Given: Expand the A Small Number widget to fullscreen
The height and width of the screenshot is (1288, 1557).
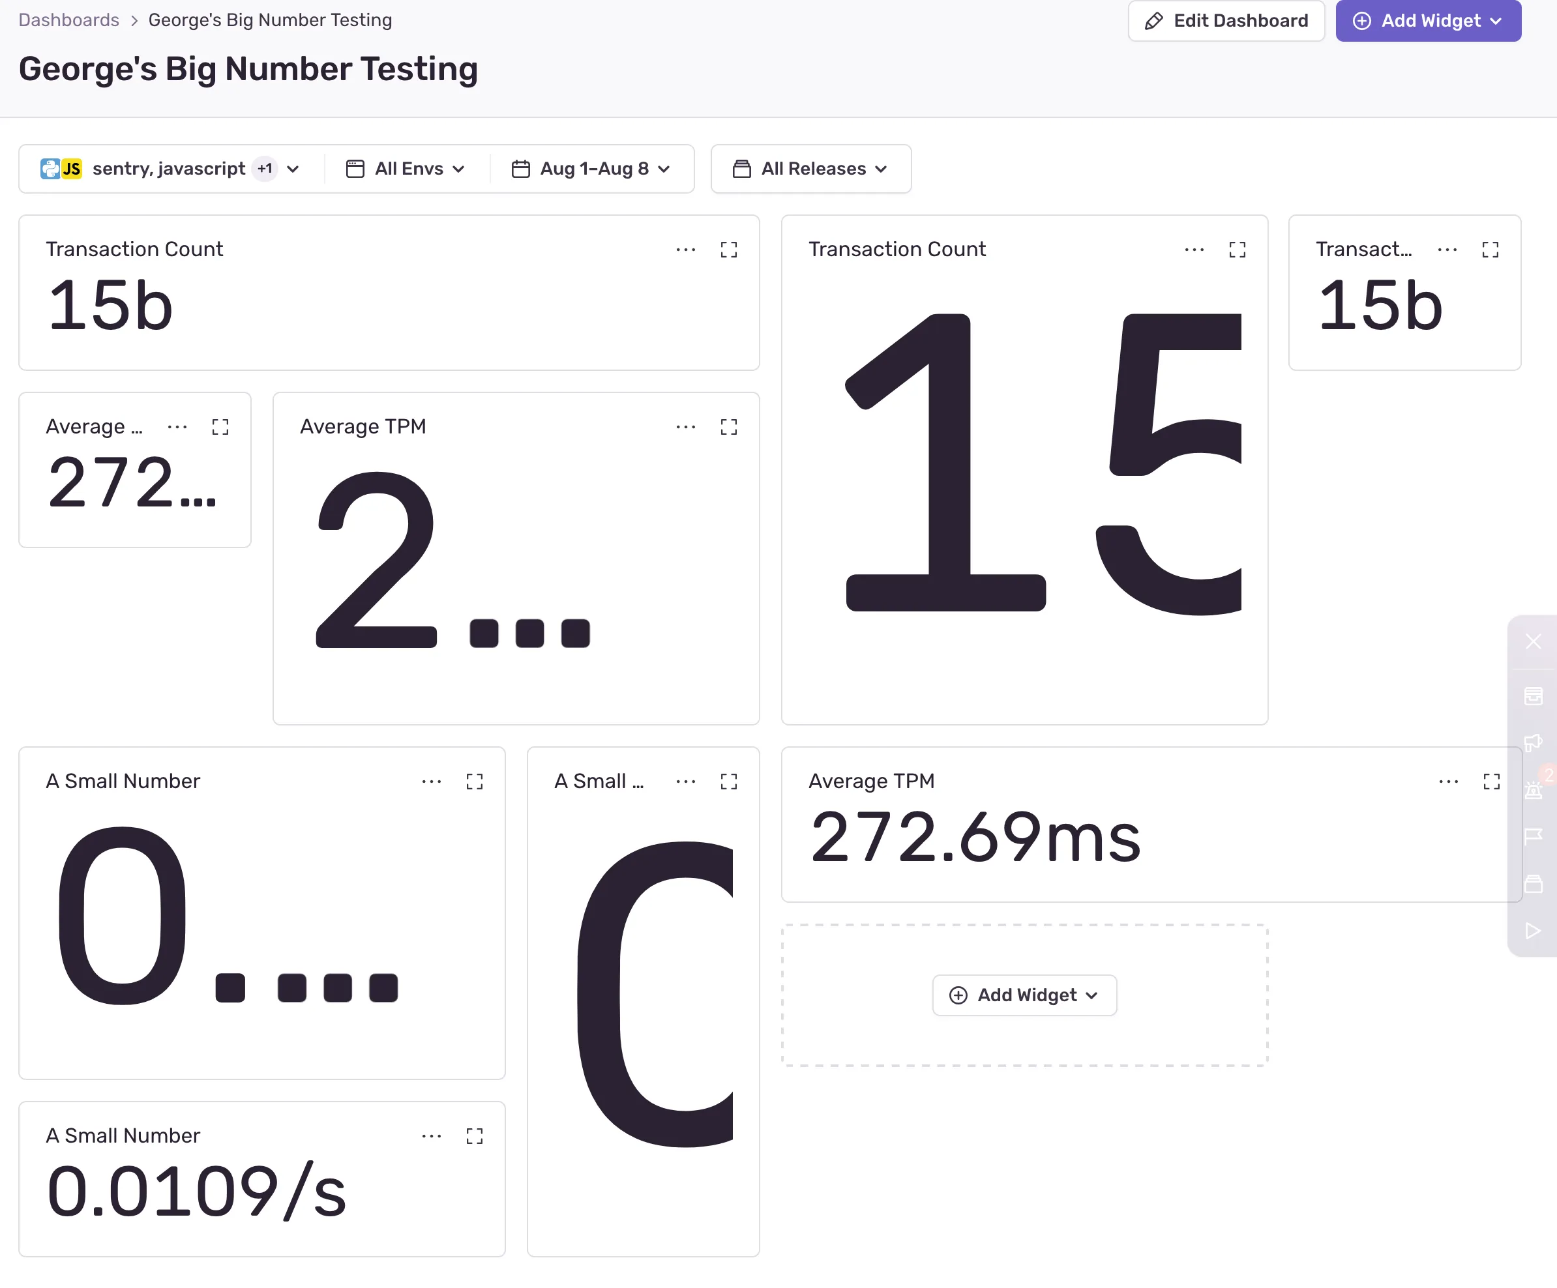Looking at the screenshot, I should coord(475,781).
